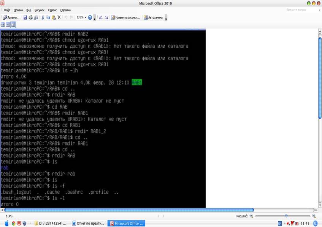Screen dimensions: 322x227
Task: Click the 1.JPG file name in status bar
Action: [x=9, y=216]
